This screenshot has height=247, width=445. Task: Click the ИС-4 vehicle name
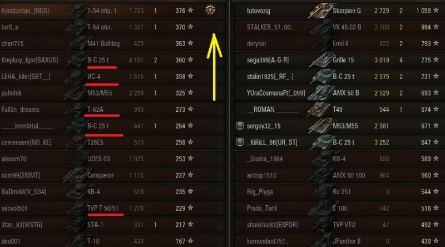pyautogui.click(x=94, y=77)
